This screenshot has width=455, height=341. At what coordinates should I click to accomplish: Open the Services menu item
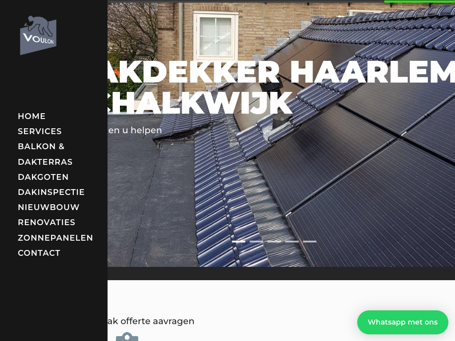[x=40, y=131]
